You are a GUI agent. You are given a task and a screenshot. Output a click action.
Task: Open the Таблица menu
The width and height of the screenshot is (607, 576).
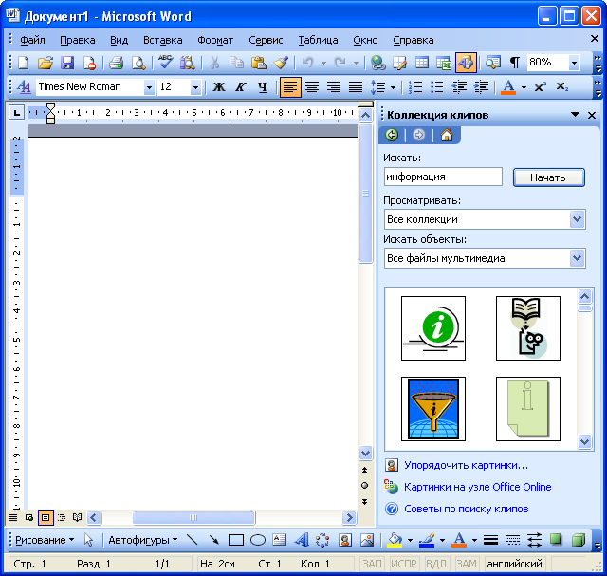[x=318, y=40]
